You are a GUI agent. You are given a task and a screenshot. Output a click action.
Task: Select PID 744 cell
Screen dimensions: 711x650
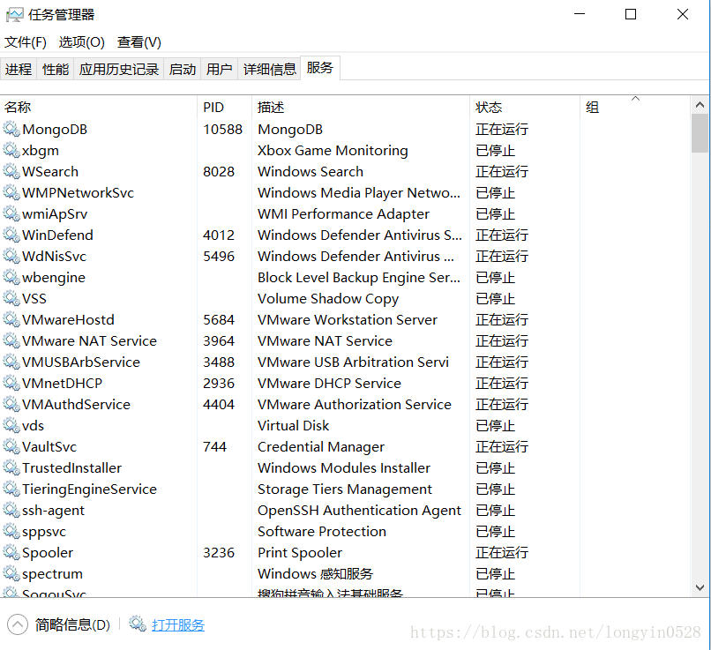coord(214,446)
